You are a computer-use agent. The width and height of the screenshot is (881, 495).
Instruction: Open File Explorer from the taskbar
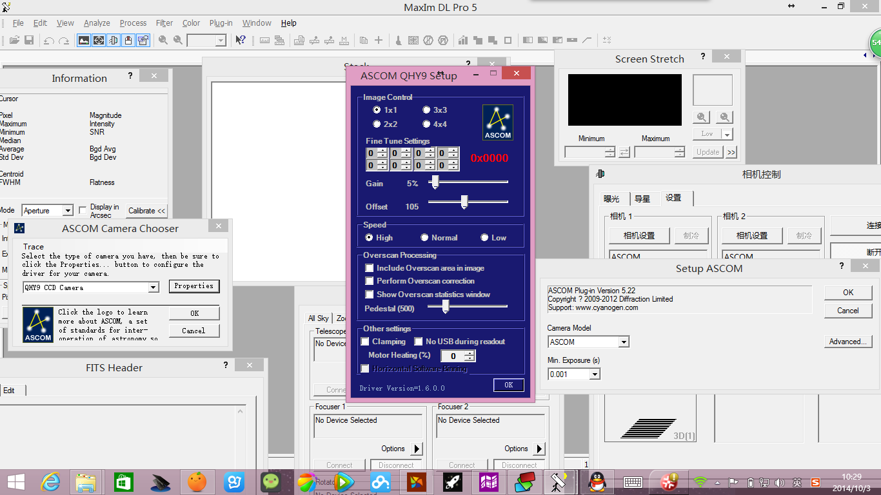[86, 481]
